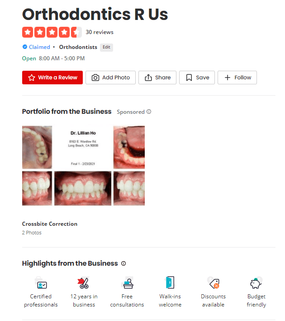This screenshot has width=285, height=321.
Task: Click the Budget friendly piggy bank icon
Action: click(256, 283)
